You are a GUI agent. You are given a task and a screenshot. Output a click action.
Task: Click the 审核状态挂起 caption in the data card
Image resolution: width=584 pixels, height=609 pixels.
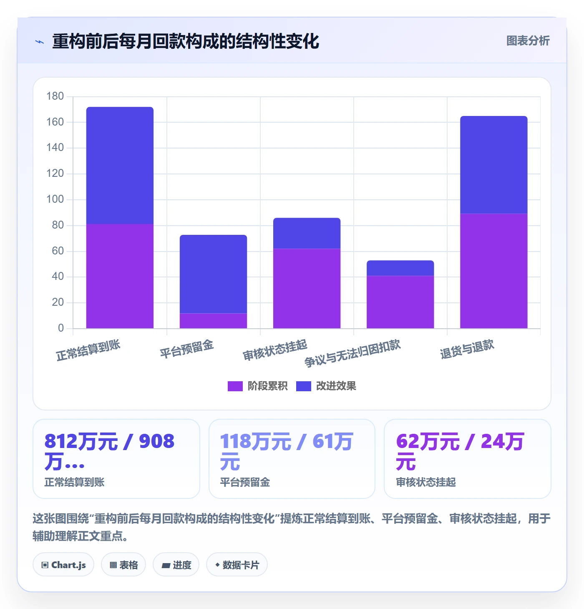426,483
